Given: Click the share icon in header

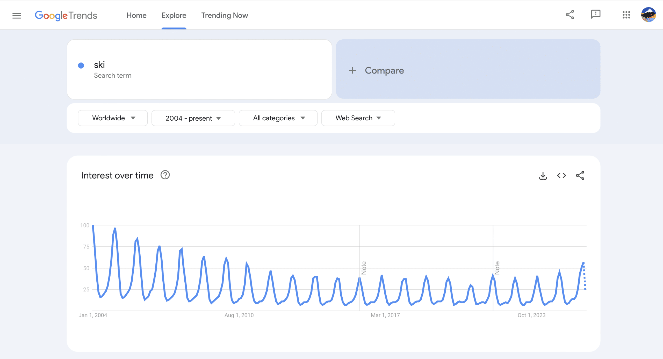Looking at the screenshot, I should pos(570,15).
